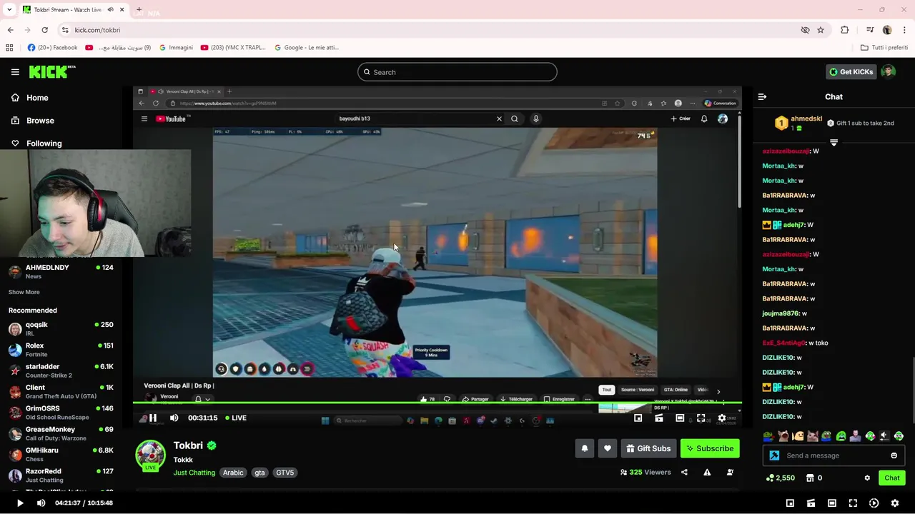
Task: Open a new Chrome tab
Action: [x=139, y=10]
